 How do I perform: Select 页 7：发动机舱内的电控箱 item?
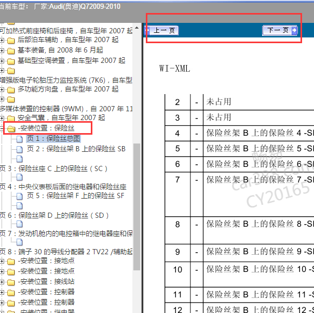(66, 233)
